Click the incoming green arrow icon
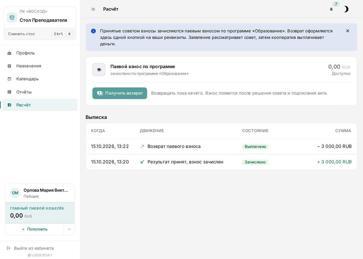Image resolution: width=363 pixels, height=259 pixels. click(x=142, y=162)
